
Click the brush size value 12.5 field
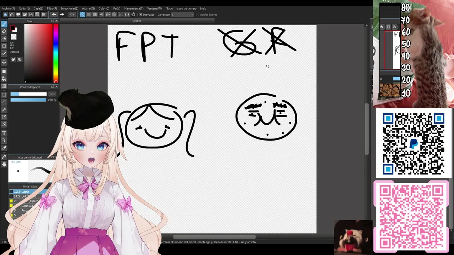52,94
